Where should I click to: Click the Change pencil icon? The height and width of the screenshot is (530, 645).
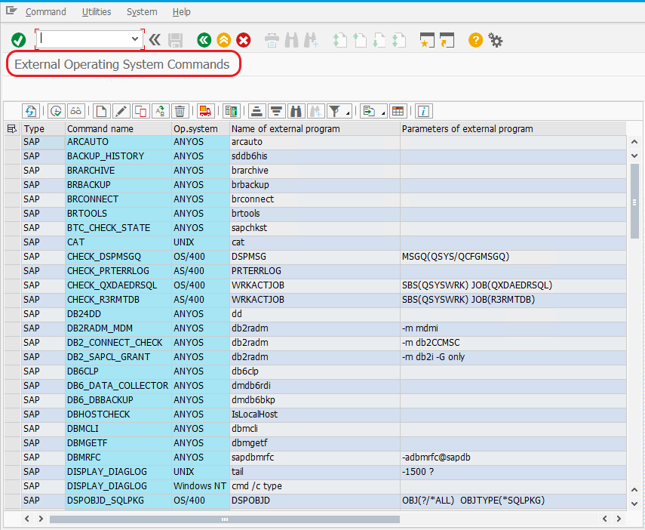[121, 111]
